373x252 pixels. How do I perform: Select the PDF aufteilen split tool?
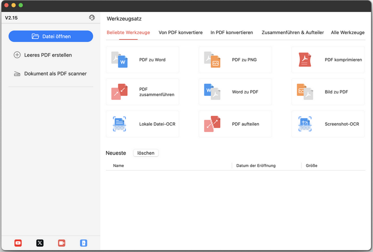[235, 124]
